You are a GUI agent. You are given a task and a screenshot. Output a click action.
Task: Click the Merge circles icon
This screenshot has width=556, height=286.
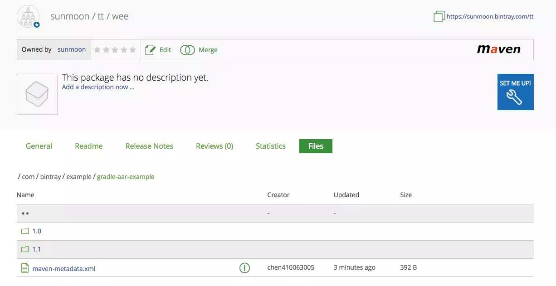pyautogui.click(x=187, y=50)
